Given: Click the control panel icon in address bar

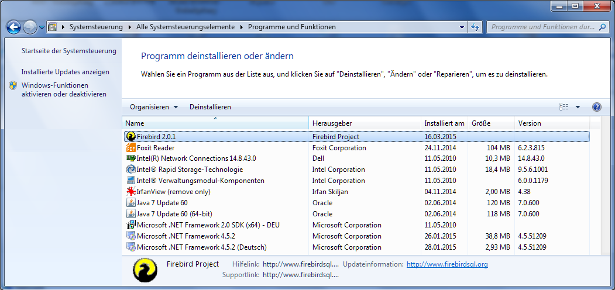Looking at the screenshot, I should (52, 27).
